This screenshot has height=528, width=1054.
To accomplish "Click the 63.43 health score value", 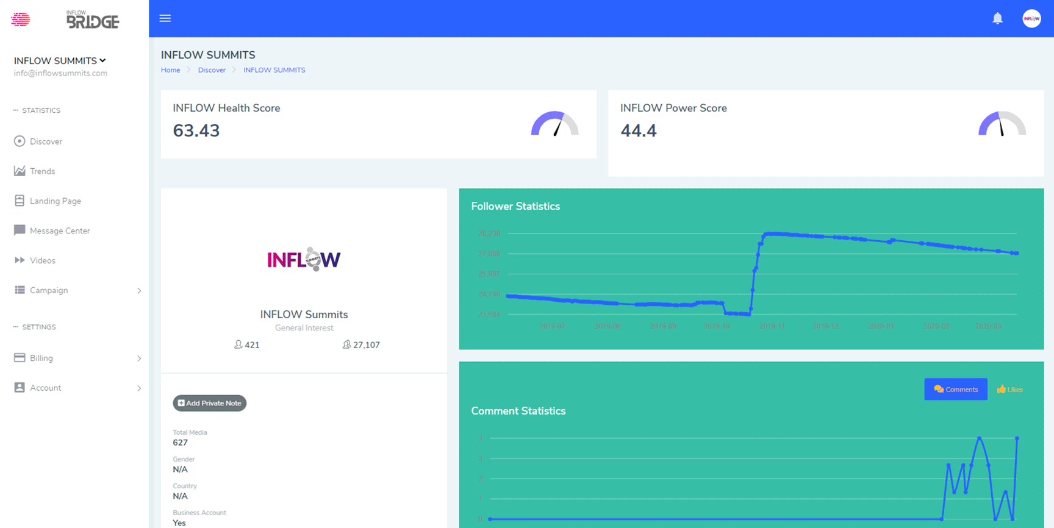I will point(196,130).
